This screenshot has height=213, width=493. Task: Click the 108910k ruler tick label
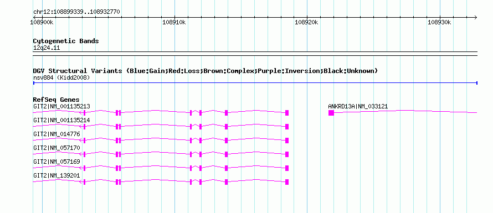[174, 22]
